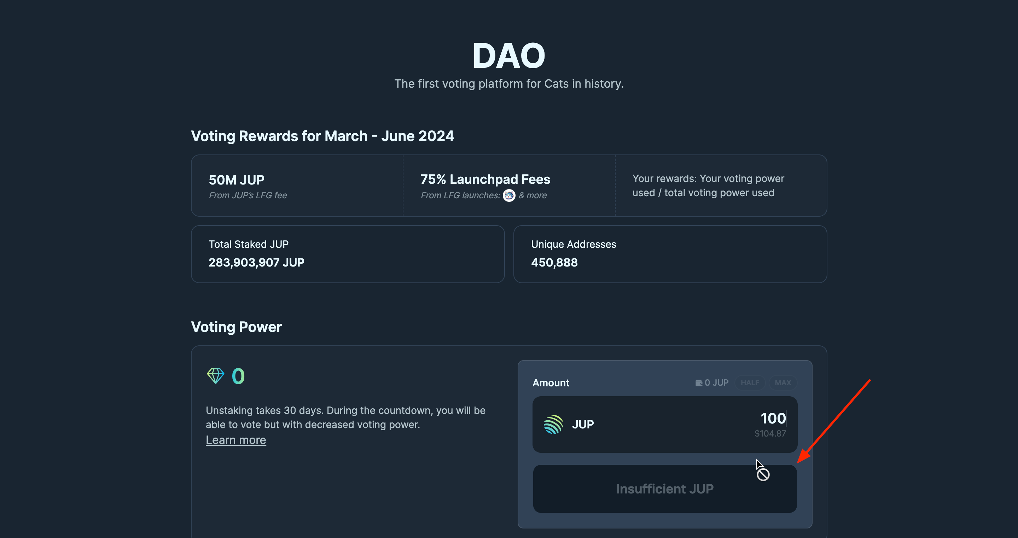The height and width of the screenshot is (538, 1018).
Task: Click the green voting power value 0
Action: point(238,376)
